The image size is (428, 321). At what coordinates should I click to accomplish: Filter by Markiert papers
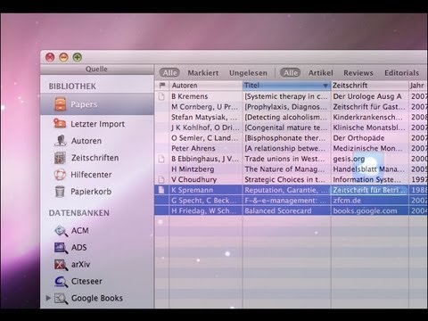(x=203, y=73)
